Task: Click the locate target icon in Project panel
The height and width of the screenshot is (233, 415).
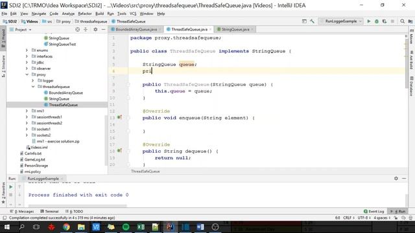Action: coord(78,30)
